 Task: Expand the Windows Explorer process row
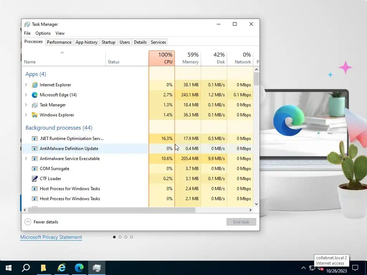(x=26, y=115)
